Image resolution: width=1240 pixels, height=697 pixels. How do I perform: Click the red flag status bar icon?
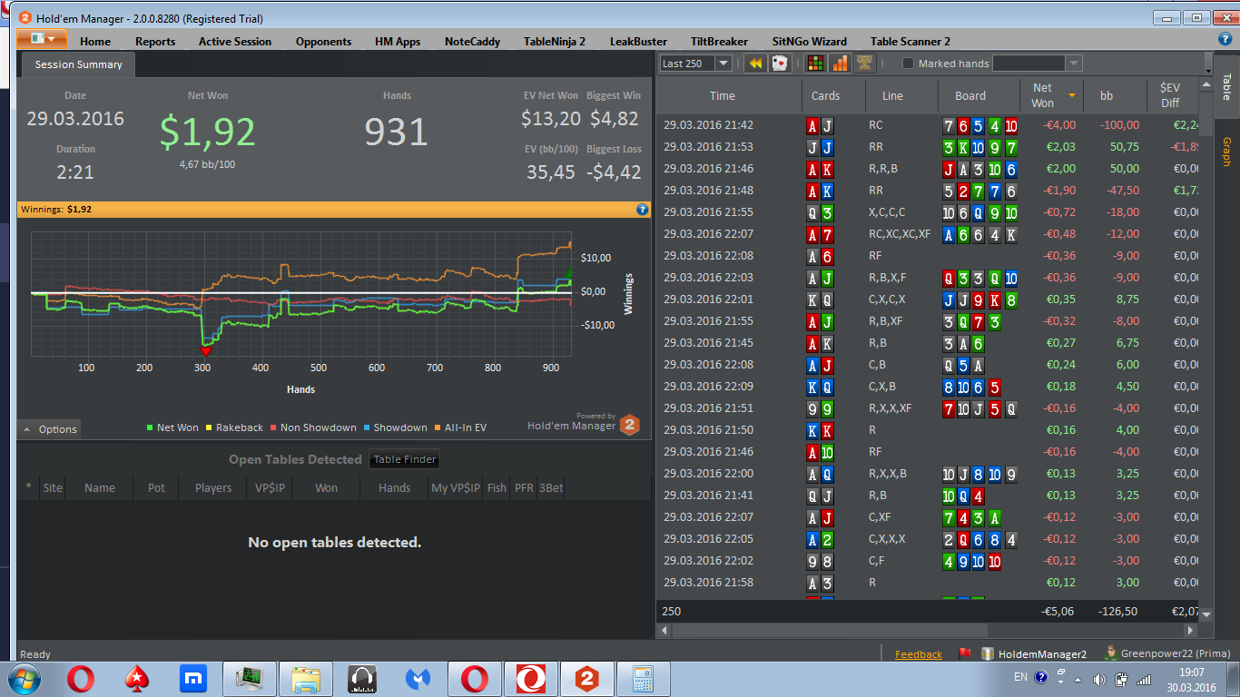(965, 653)
